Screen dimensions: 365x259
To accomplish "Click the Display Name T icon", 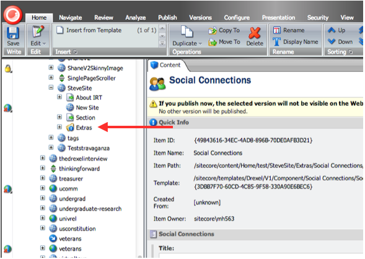I will (x=276, y=42).
